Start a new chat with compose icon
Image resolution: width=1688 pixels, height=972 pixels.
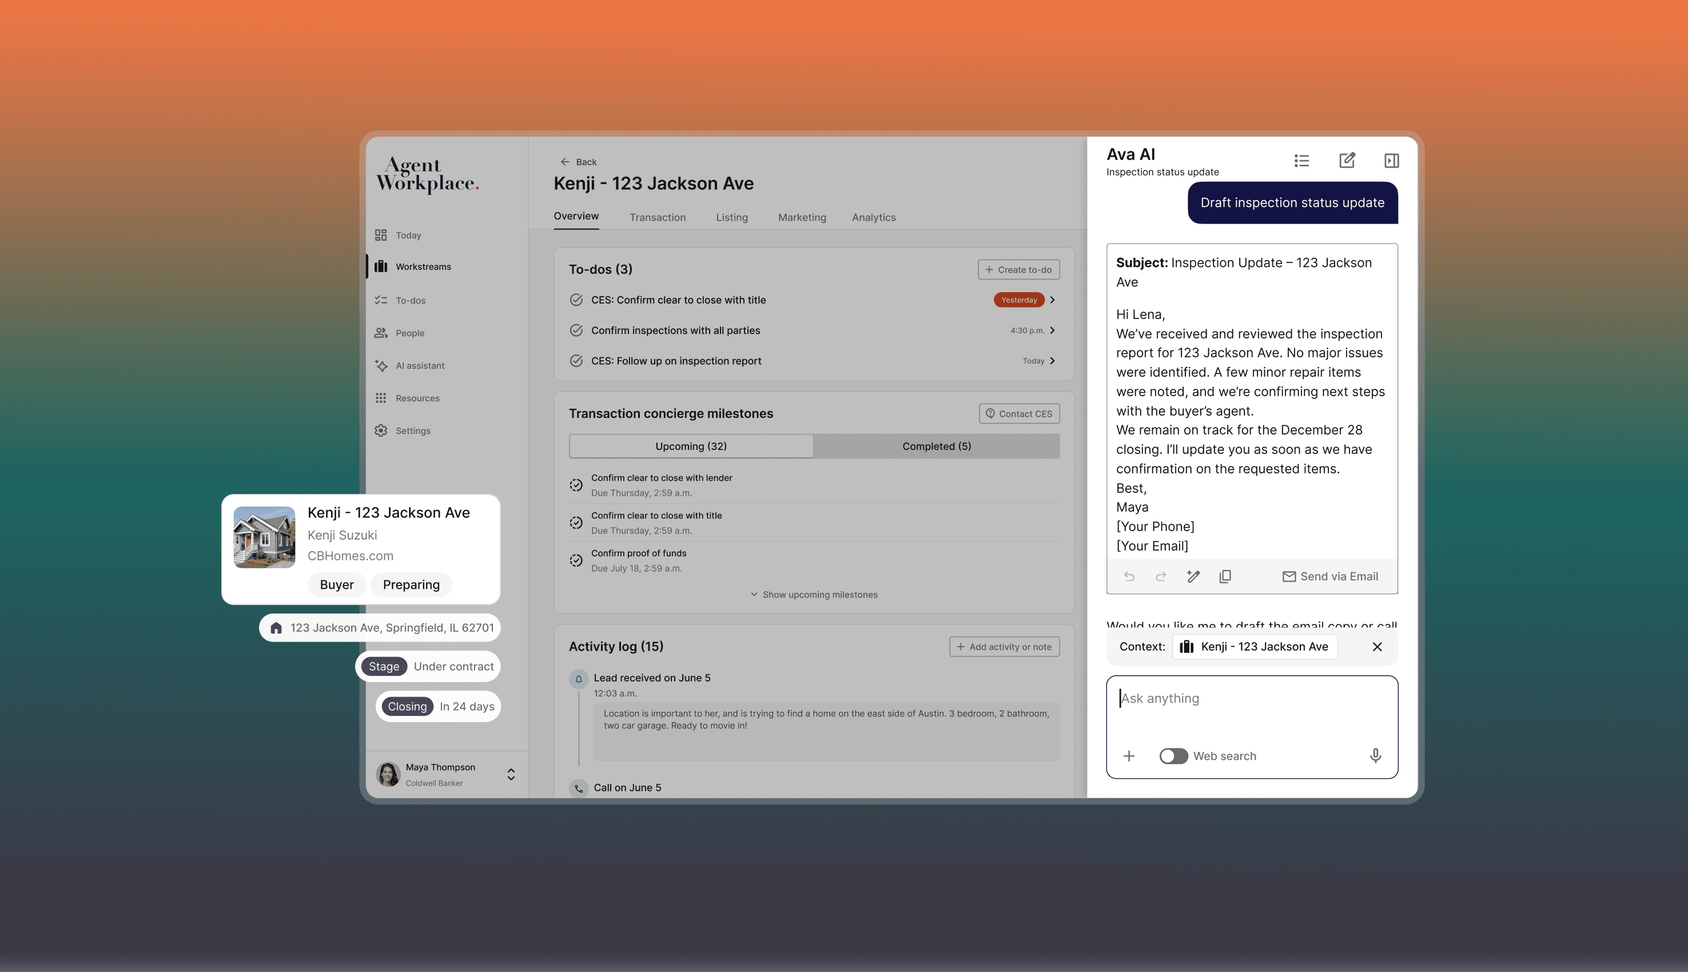1347,161
